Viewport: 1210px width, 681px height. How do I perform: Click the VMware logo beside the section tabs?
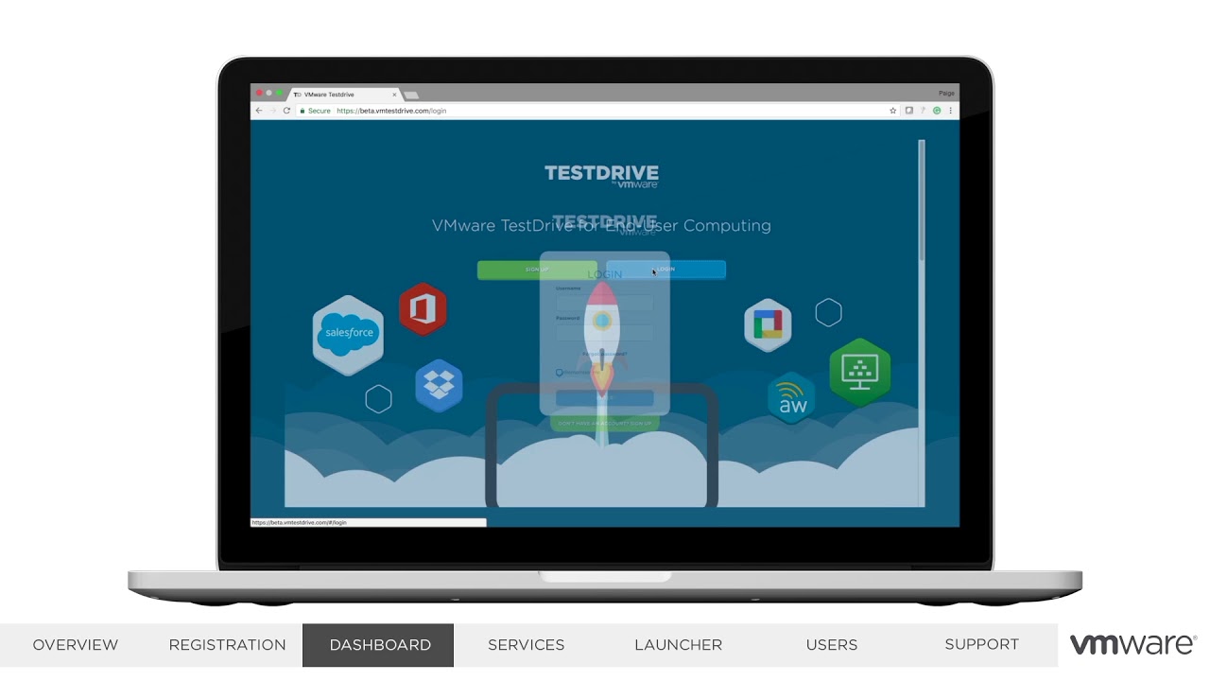(x=1133, y=645)
